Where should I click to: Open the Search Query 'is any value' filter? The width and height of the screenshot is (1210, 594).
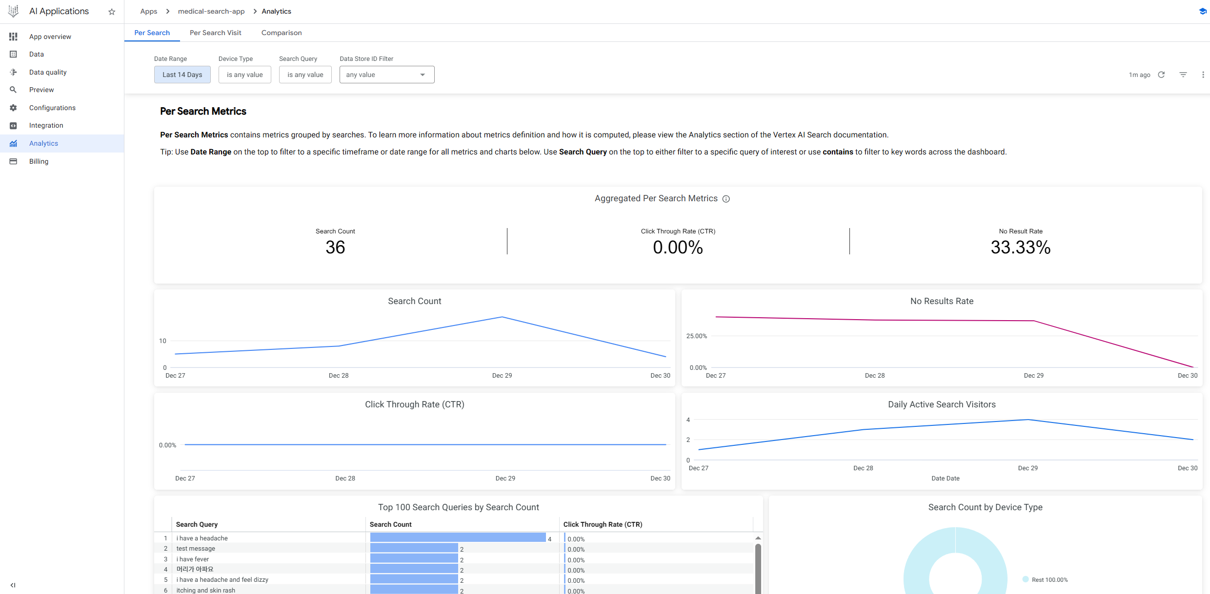(x=305, y=75)
